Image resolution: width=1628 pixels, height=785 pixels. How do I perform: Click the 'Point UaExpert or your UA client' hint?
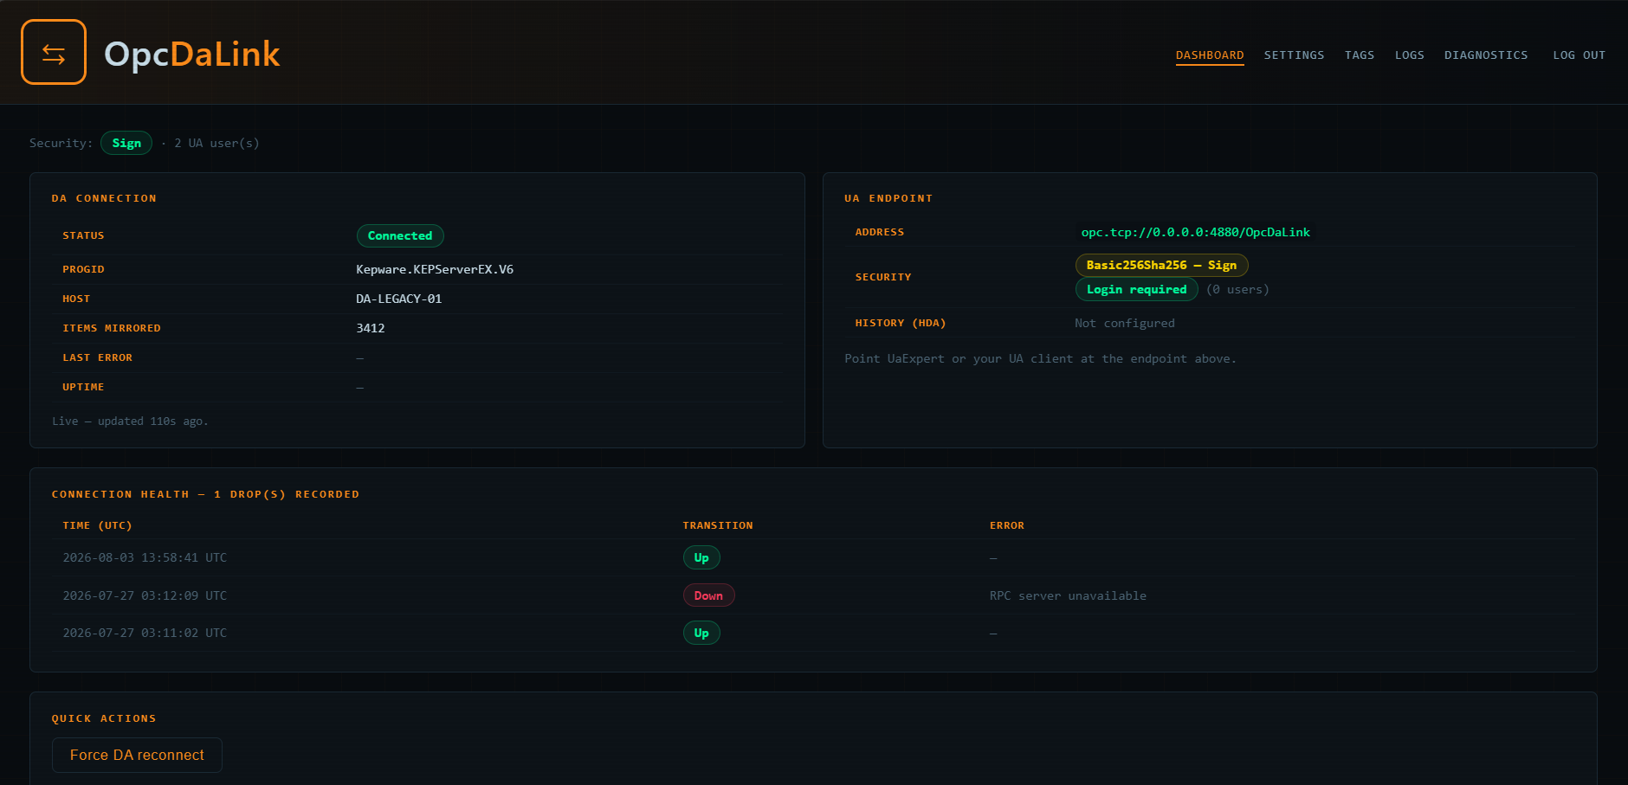click(1040, 358)
